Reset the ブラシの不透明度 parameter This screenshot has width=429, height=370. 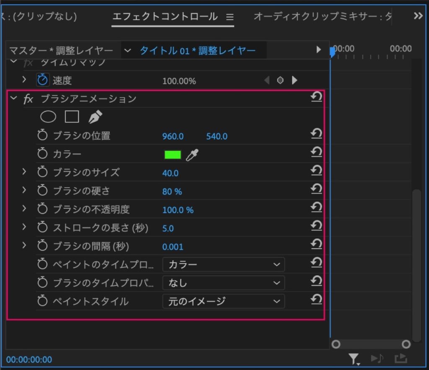[316, 207]
